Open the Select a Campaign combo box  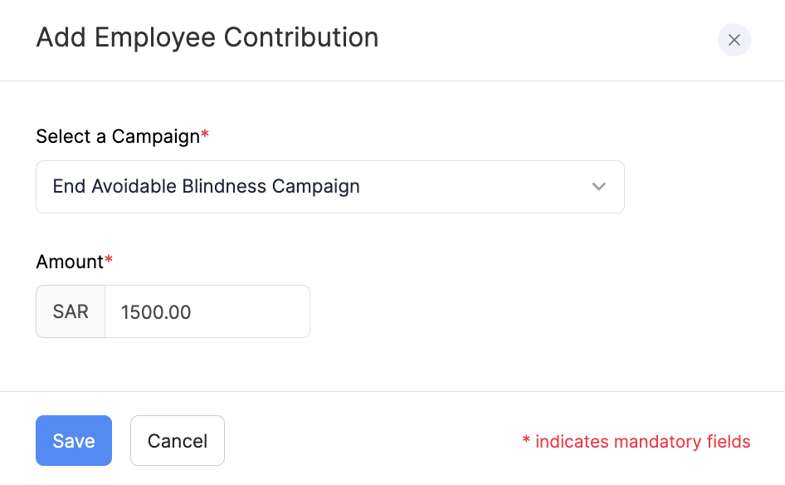329,187
